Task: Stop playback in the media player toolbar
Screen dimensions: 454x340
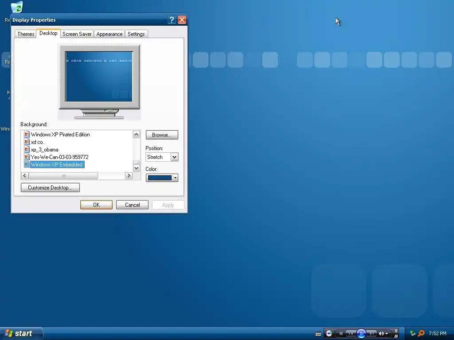Action: (341, 333)
